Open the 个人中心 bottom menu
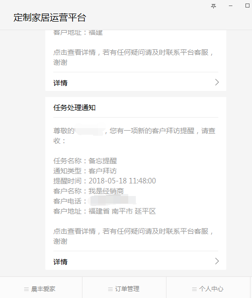Viewport: 252px width, 298px height. [208, 289]
